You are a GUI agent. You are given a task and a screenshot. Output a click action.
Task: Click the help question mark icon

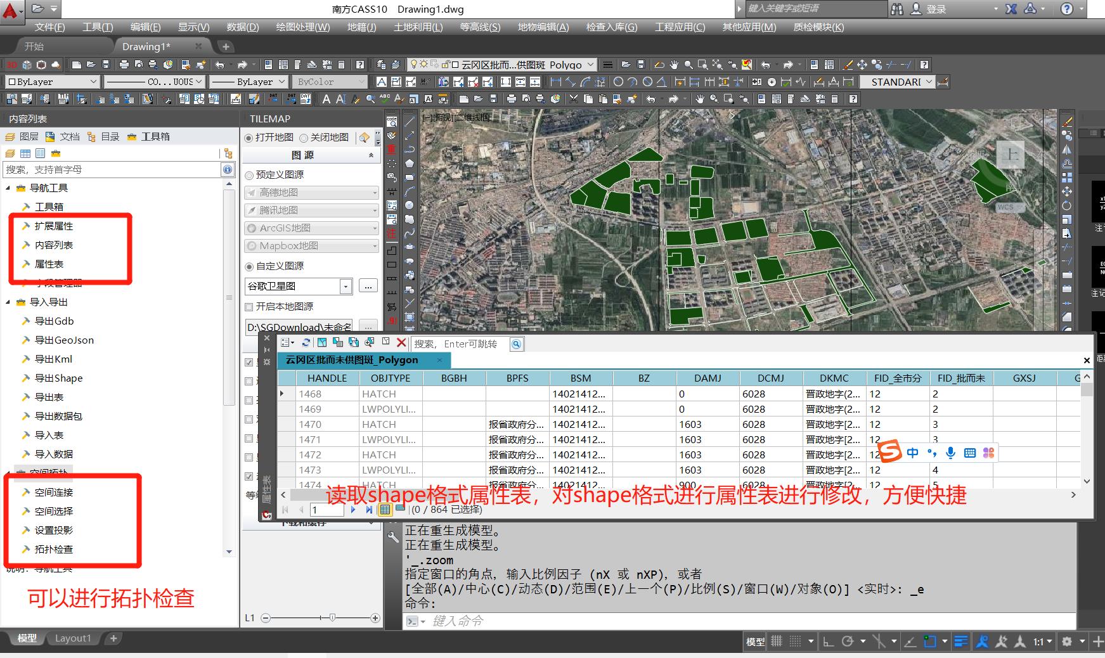tap(360, 65)
